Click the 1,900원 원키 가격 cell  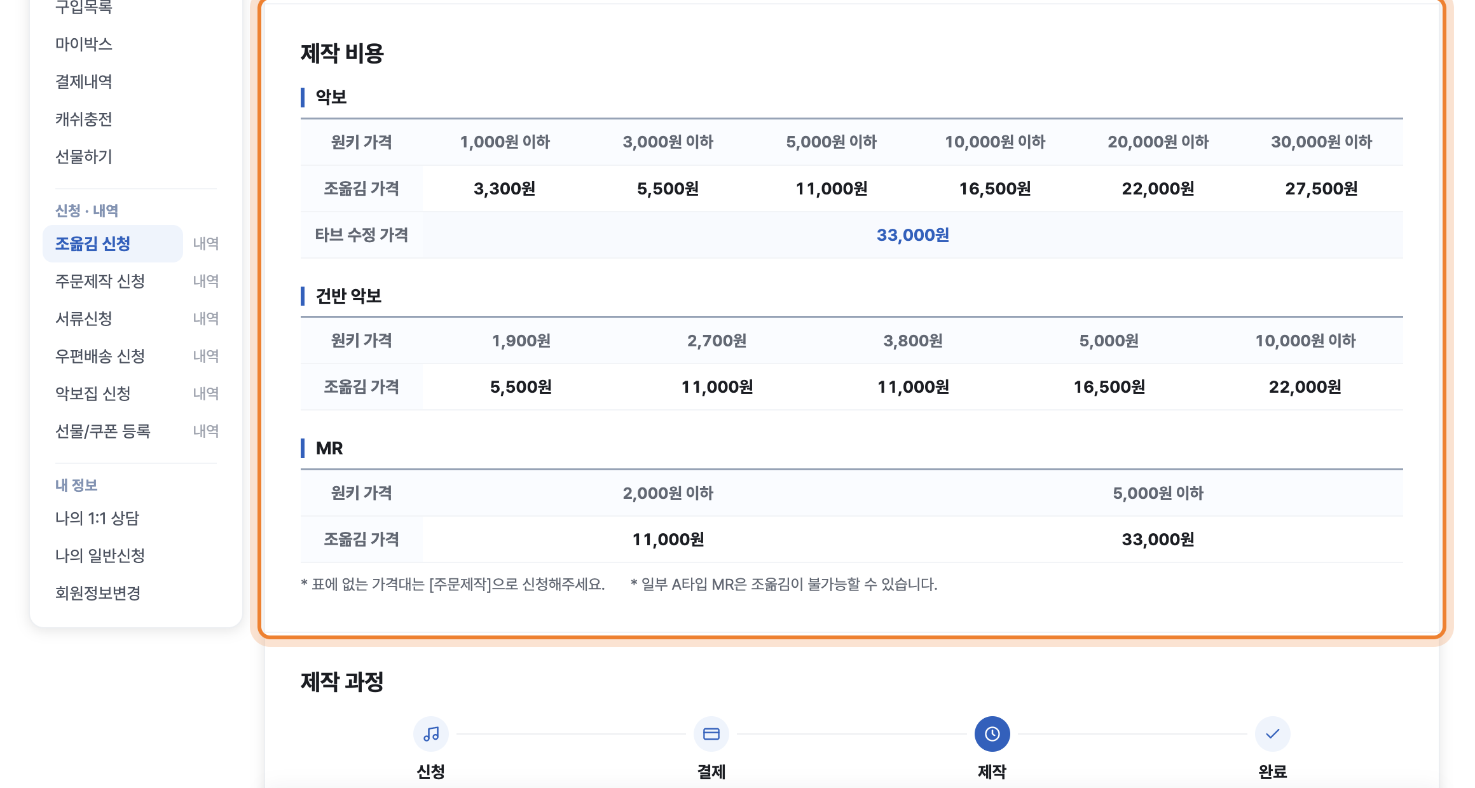click(521, 341)
